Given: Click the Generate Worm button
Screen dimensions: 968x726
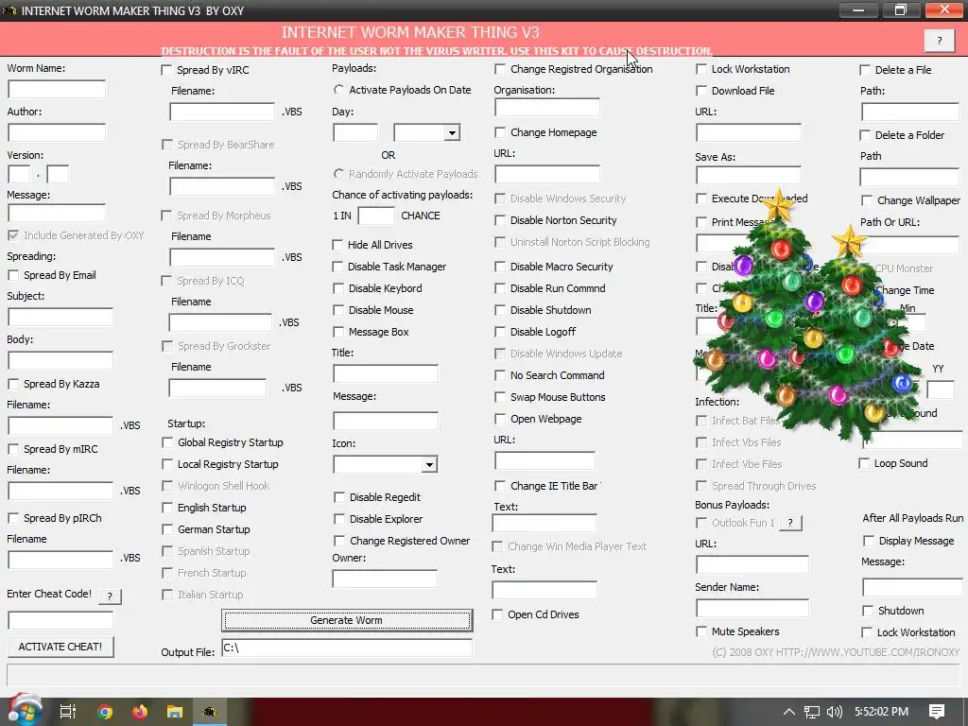Looking at the screenshot, I should [347, 620].
